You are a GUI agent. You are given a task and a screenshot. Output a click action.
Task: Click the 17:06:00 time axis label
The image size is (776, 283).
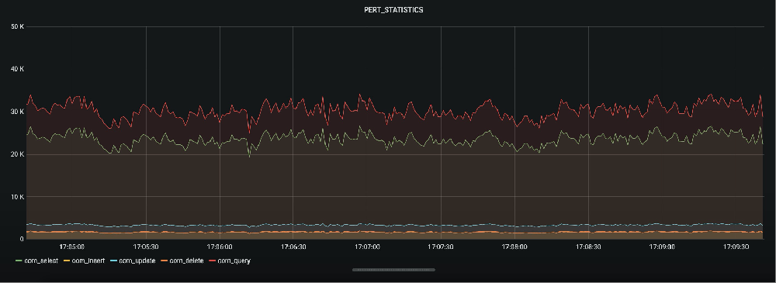[220, 247]
